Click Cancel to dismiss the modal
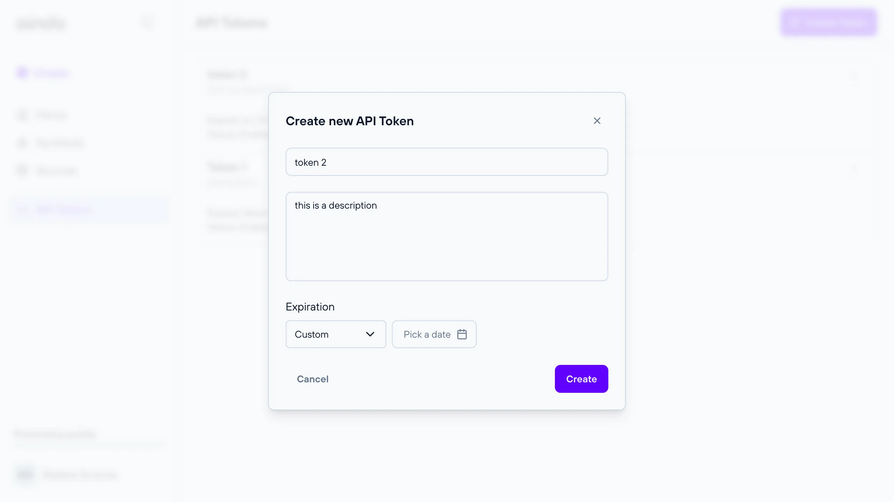 pos(312,379)
